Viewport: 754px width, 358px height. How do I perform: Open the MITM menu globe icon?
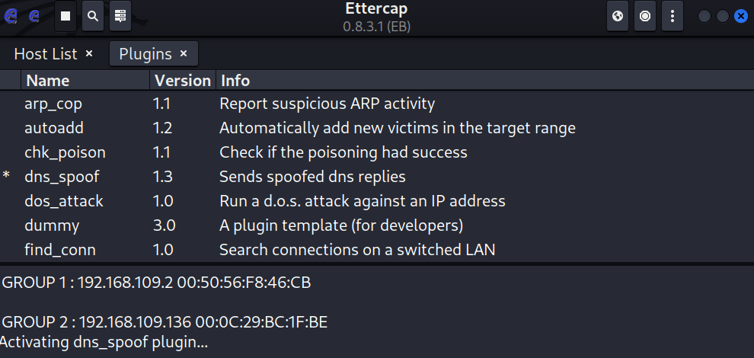pos(618,15)
